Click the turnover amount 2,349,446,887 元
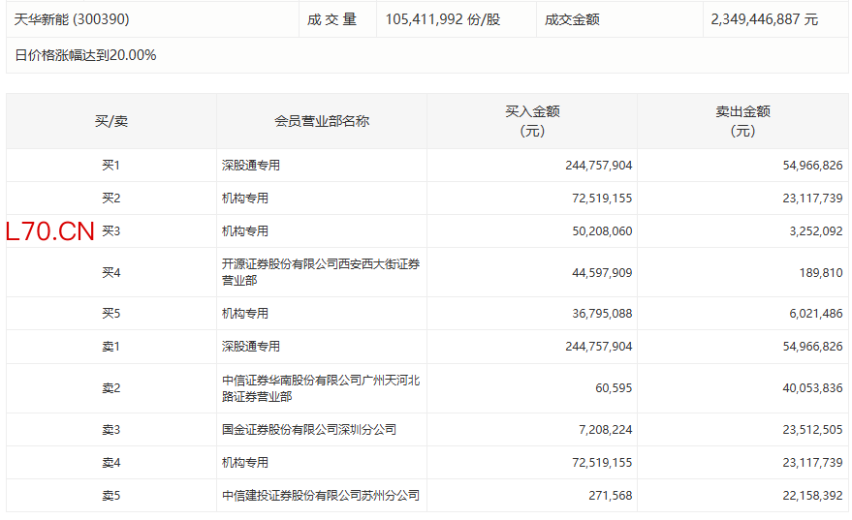The image size is (852, 520). tap(764, 19)
